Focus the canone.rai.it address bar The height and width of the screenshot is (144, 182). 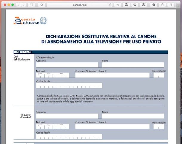pyautogui.click(x=80, y=5)
